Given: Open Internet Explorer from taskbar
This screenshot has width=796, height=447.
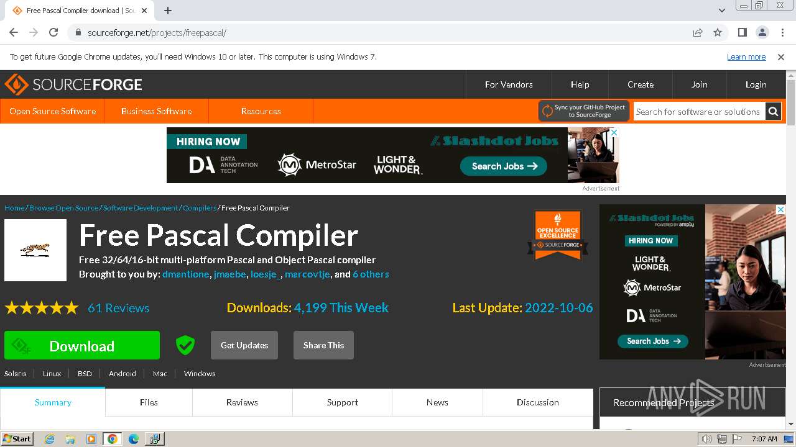Looking at the screenshot, I should 50,439.
